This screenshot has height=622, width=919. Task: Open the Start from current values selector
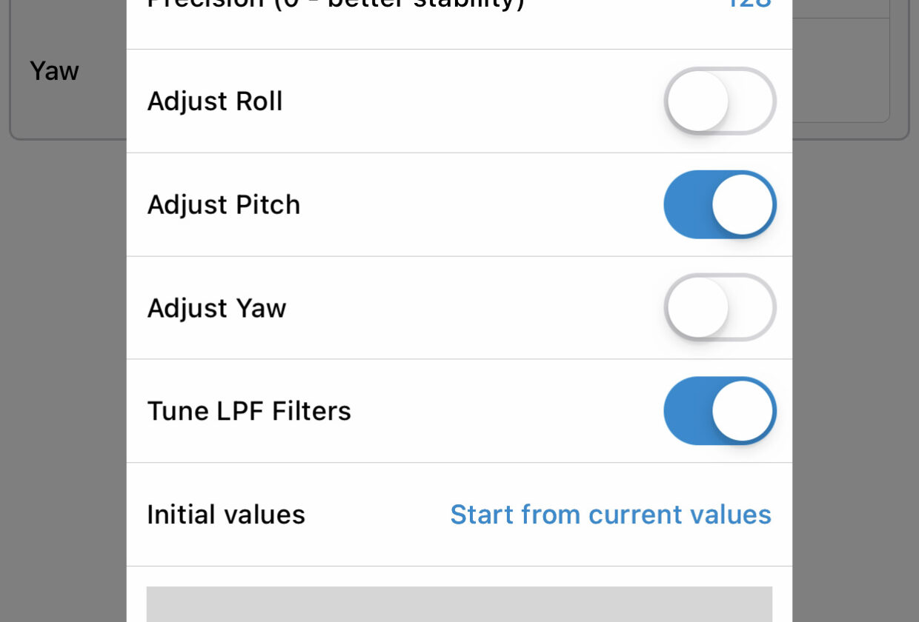611,515
